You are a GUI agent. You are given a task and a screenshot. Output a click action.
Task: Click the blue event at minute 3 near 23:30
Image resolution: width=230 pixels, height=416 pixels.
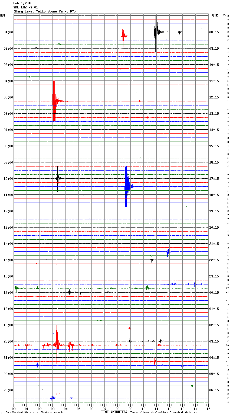pos(52,398)
